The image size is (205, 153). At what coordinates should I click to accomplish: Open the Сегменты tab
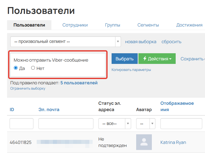tap(148, 25)
